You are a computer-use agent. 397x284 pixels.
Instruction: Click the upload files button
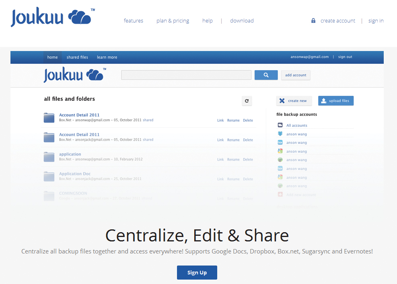pos(336,101)
